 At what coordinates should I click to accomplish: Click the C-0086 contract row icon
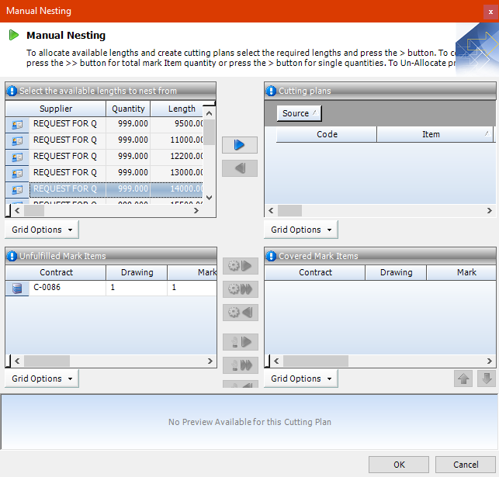(x=17, y=288)
